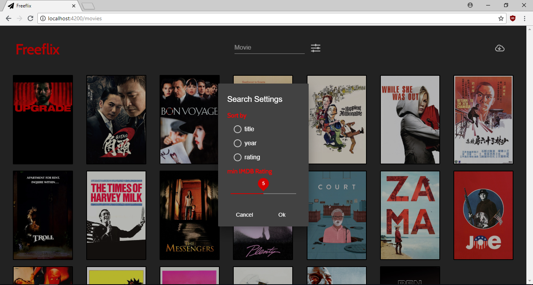The image size is (533, 285).
Task: Click the browser back arrow
Action: click(9, 18)
